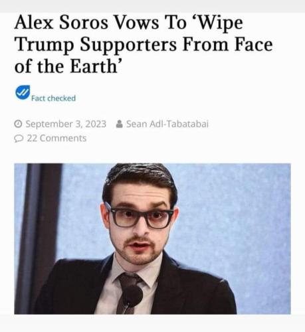This screenshot has width=305, height=332.
Task: Open the 'Fact checked' label
Action: (53, 98)
